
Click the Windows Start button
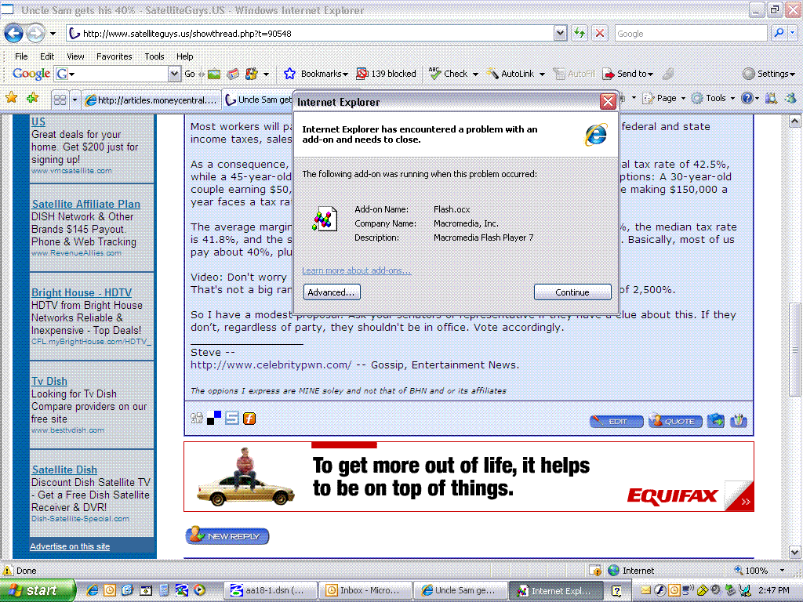pos(38,590)
